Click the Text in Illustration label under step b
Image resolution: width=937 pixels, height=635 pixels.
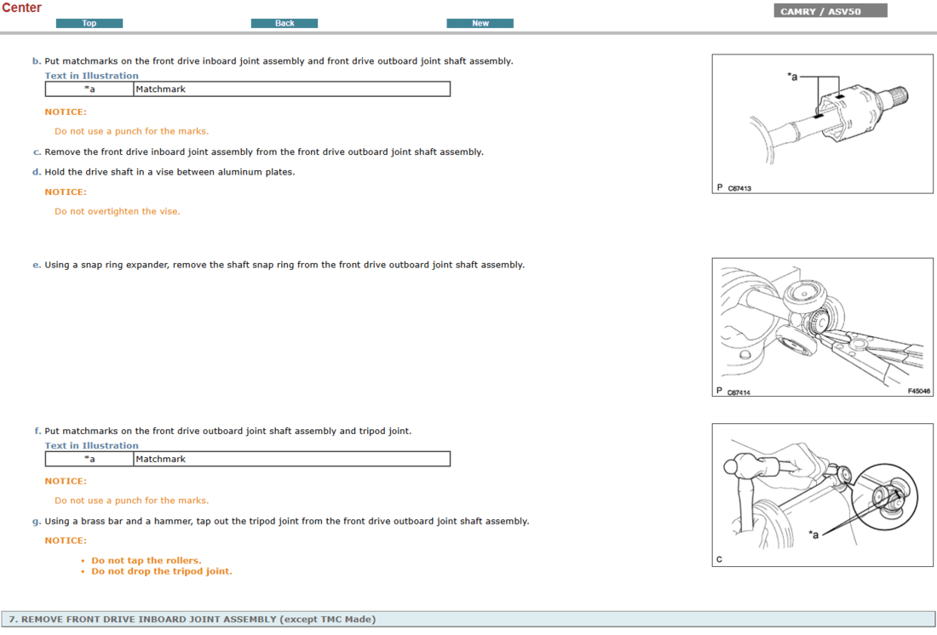pyautogui.click(x=91, y=76)
